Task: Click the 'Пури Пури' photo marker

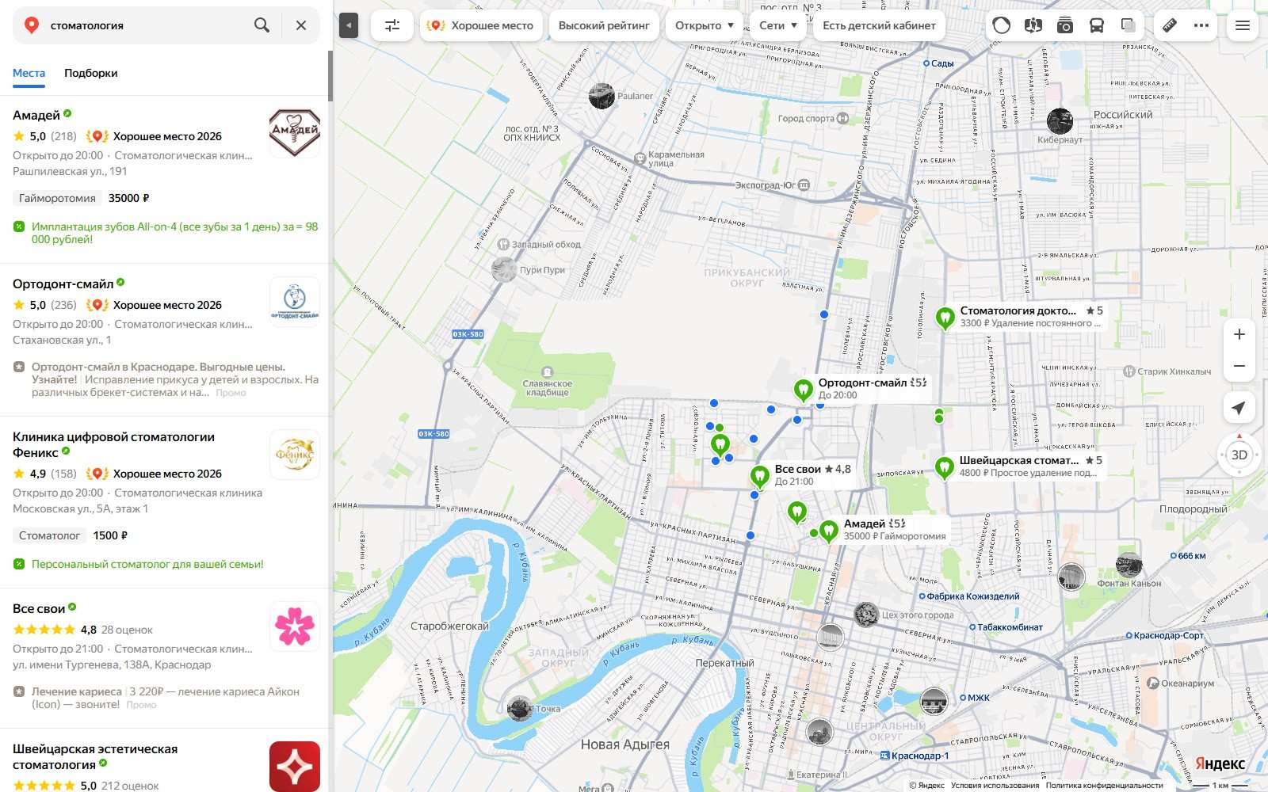Action: pos(504,269)
